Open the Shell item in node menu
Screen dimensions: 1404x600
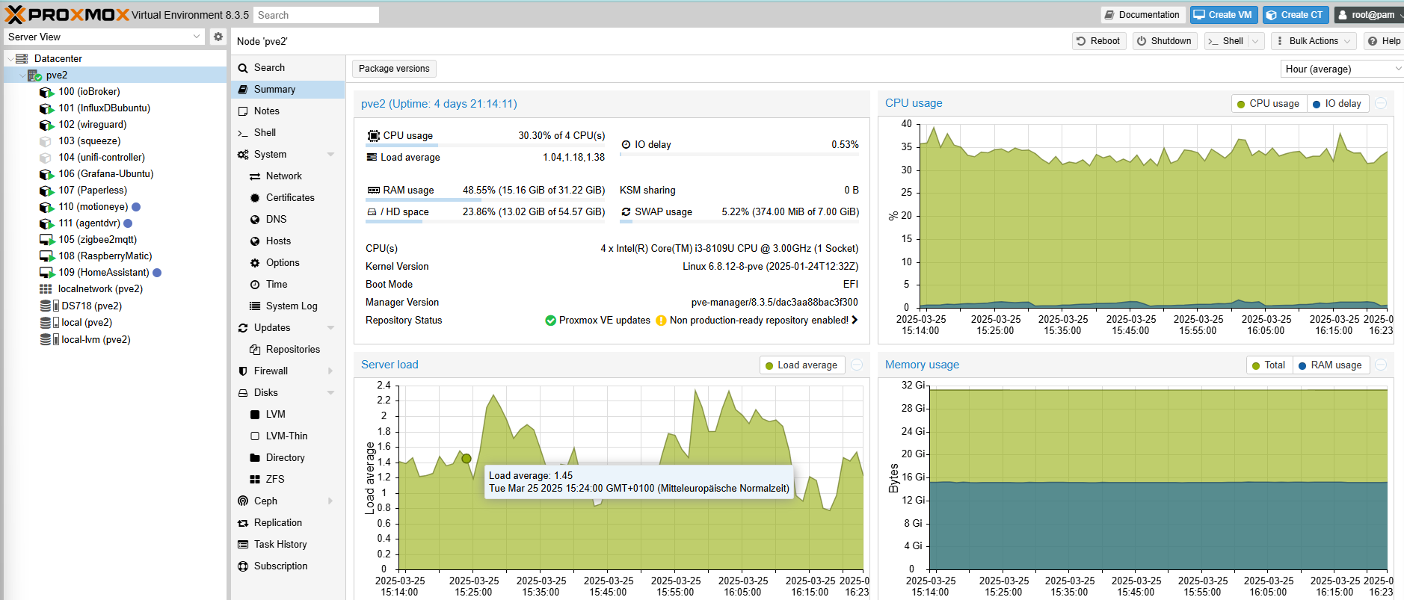[288, 133]
